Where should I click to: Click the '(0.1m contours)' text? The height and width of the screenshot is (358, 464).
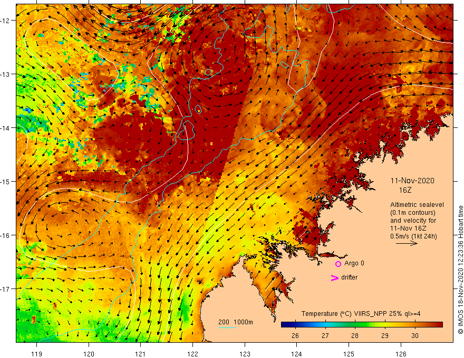click(413, 213)
